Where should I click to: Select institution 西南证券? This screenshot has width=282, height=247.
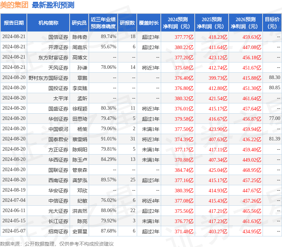pyautogui.click(x=58, y=180)
